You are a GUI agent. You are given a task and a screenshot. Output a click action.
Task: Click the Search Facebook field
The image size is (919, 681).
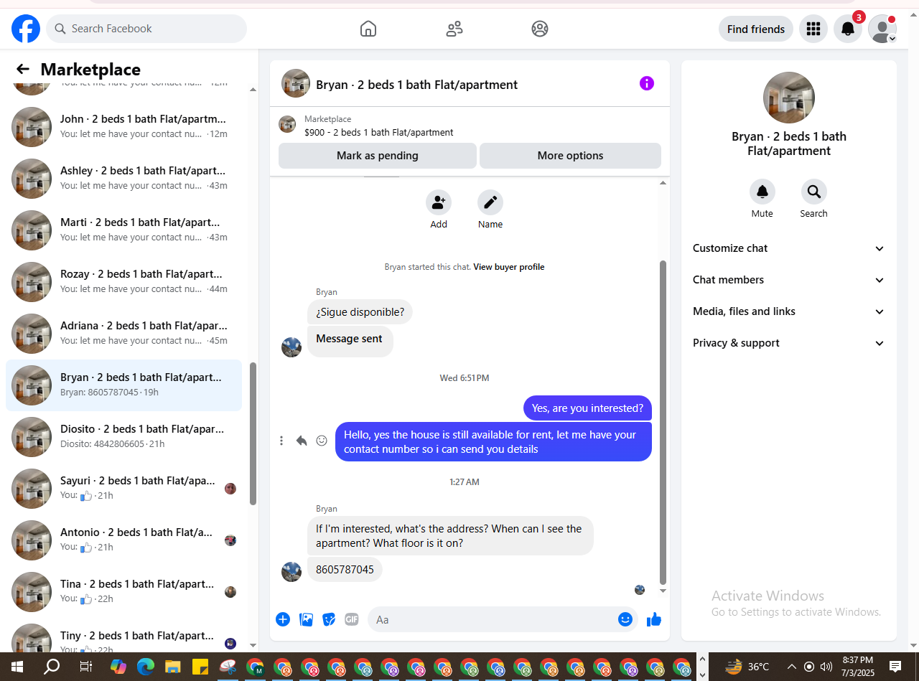click(x=146, y=29)
